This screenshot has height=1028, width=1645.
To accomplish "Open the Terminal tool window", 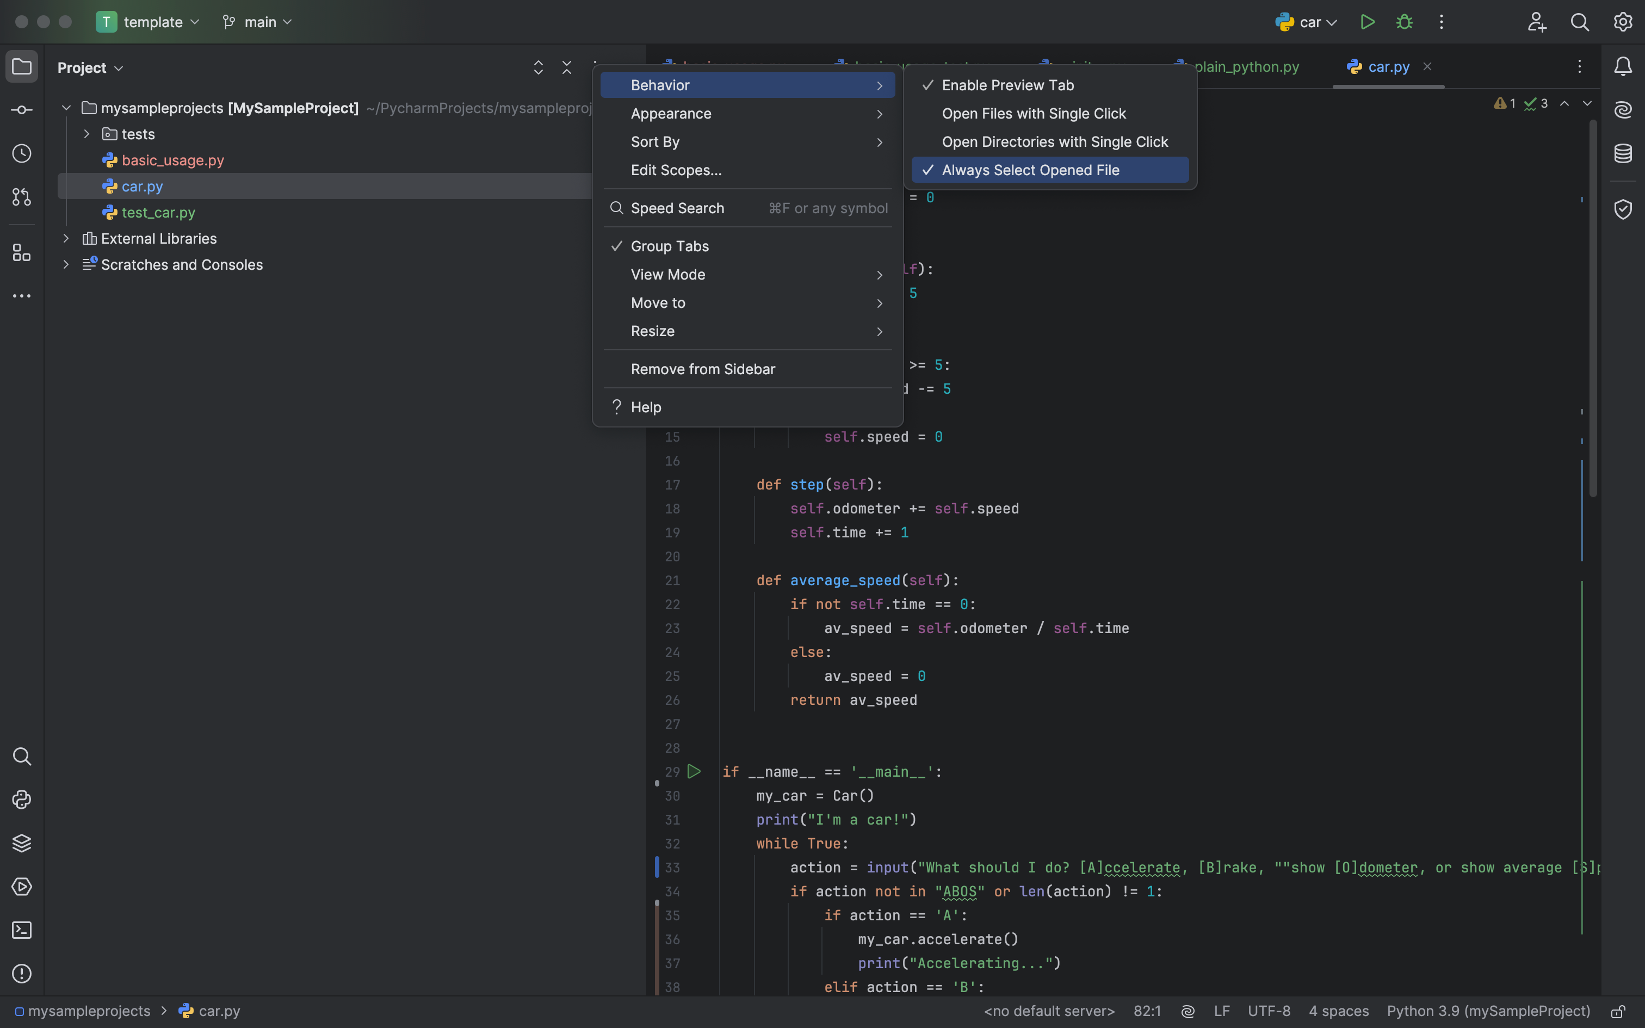I will click(x=22, y=930).
